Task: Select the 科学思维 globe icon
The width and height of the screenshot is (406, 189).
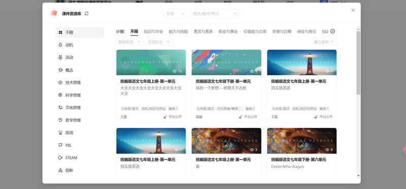Action: click(60, 95)
